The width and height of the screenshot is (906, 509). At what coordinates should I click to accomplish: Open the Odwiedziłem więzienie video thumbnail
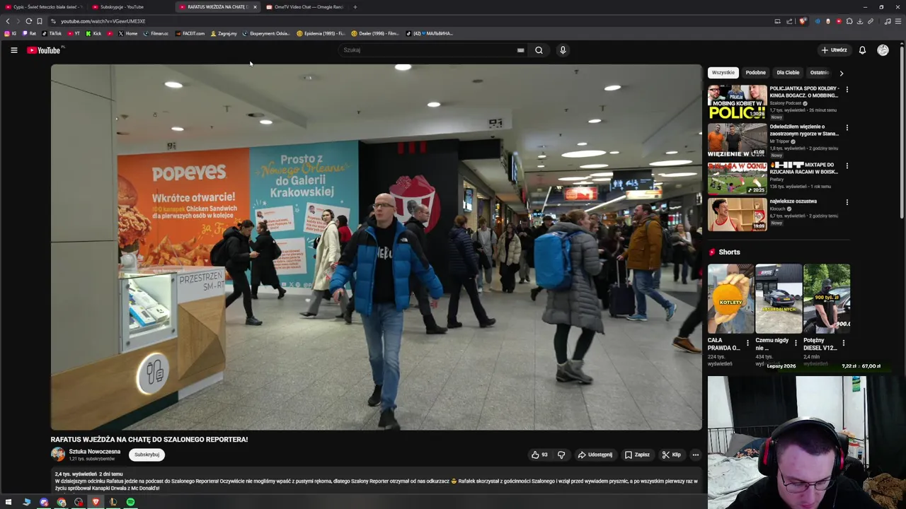click(737, 140)
